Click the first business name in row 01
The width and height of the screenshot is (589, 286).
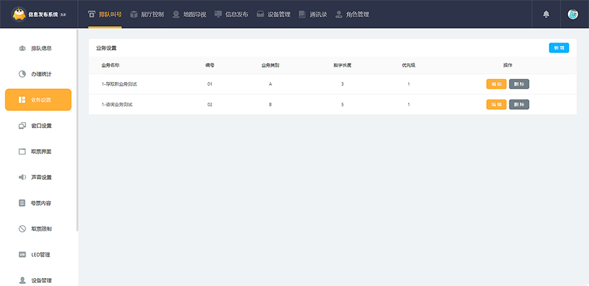coord(119,84)
